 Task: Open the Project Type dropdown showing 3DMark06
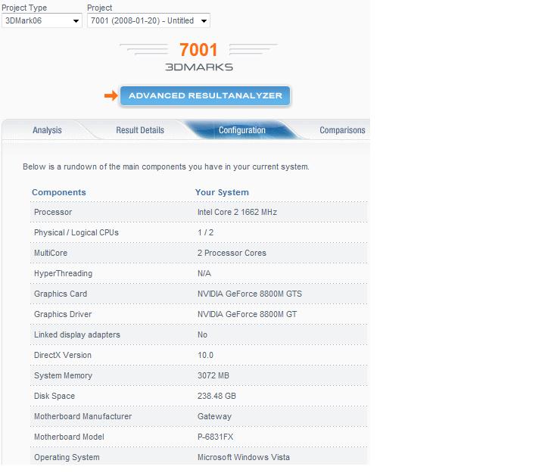[x=42, y=20]
